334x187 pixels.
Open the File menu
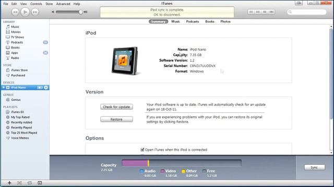click(6, 4)
